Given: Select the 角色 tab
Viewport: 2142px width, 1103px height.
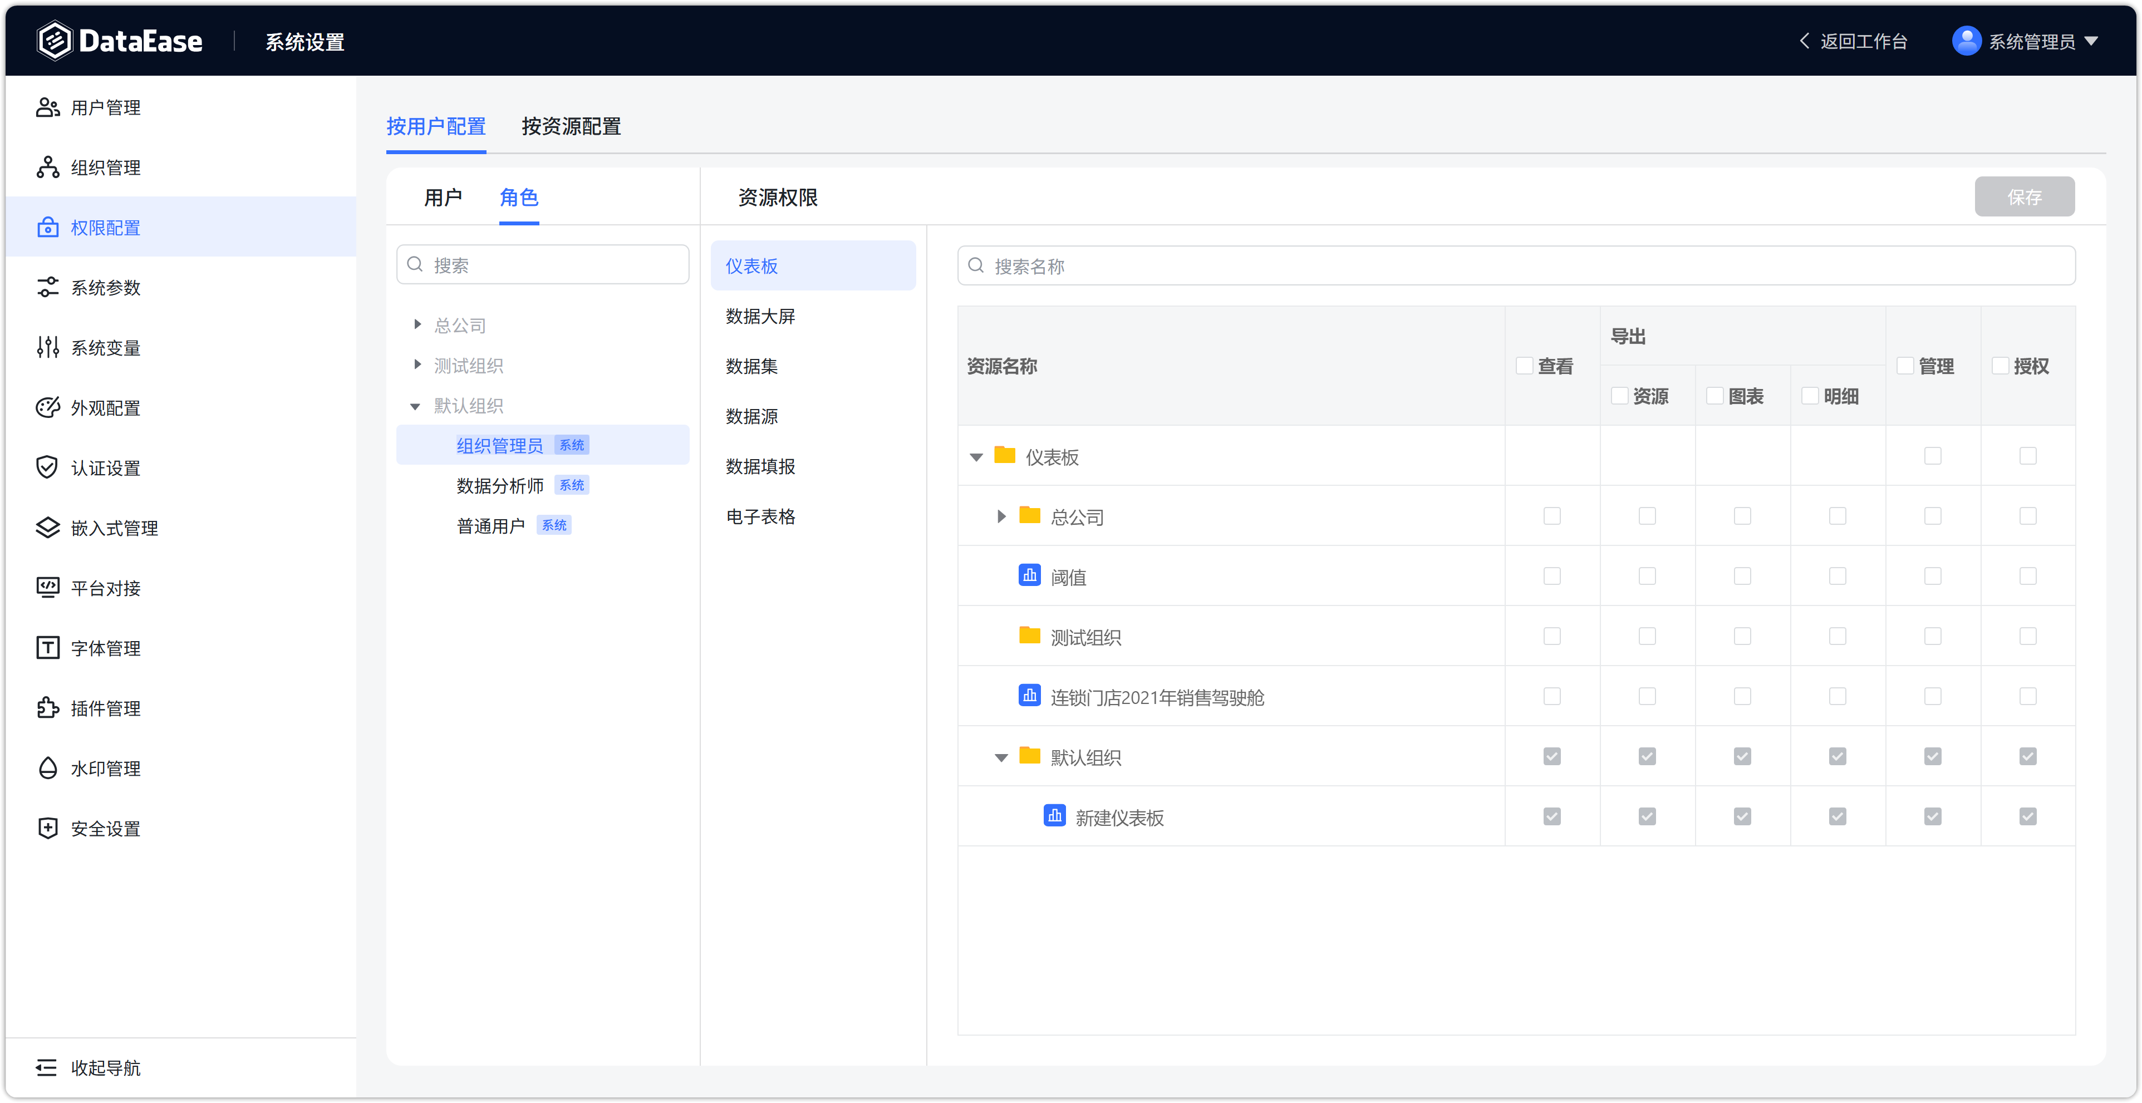Looking at the screenshot, I should click(519, 198).
